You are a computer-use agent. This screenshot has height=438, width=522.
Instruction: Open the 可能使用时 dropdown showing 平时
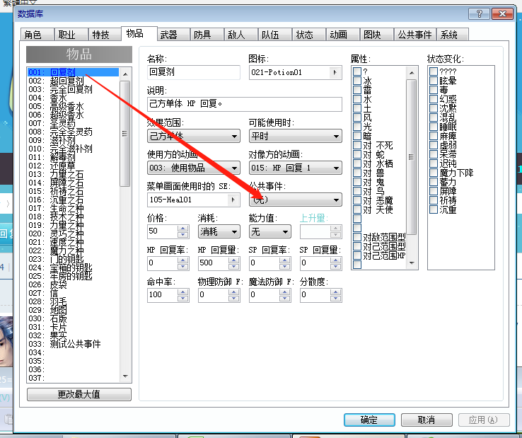pyautogui.click(x=295, y=136)
